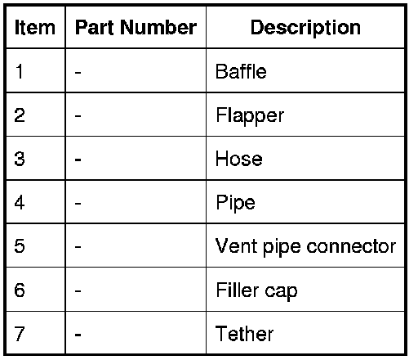Click the Part Number column header

click(136, 28)
